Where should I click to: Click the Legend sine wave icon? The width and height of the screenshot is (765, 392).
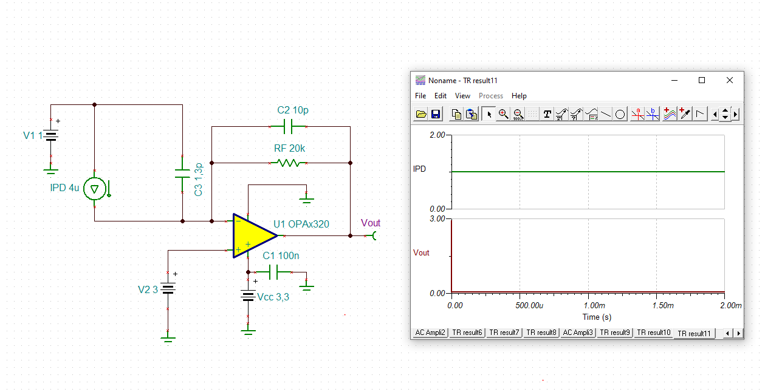tap(591, 114)
